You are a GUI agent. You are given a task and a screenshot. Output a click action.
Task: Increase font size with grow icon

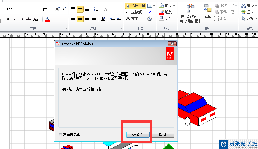point(57,9)
